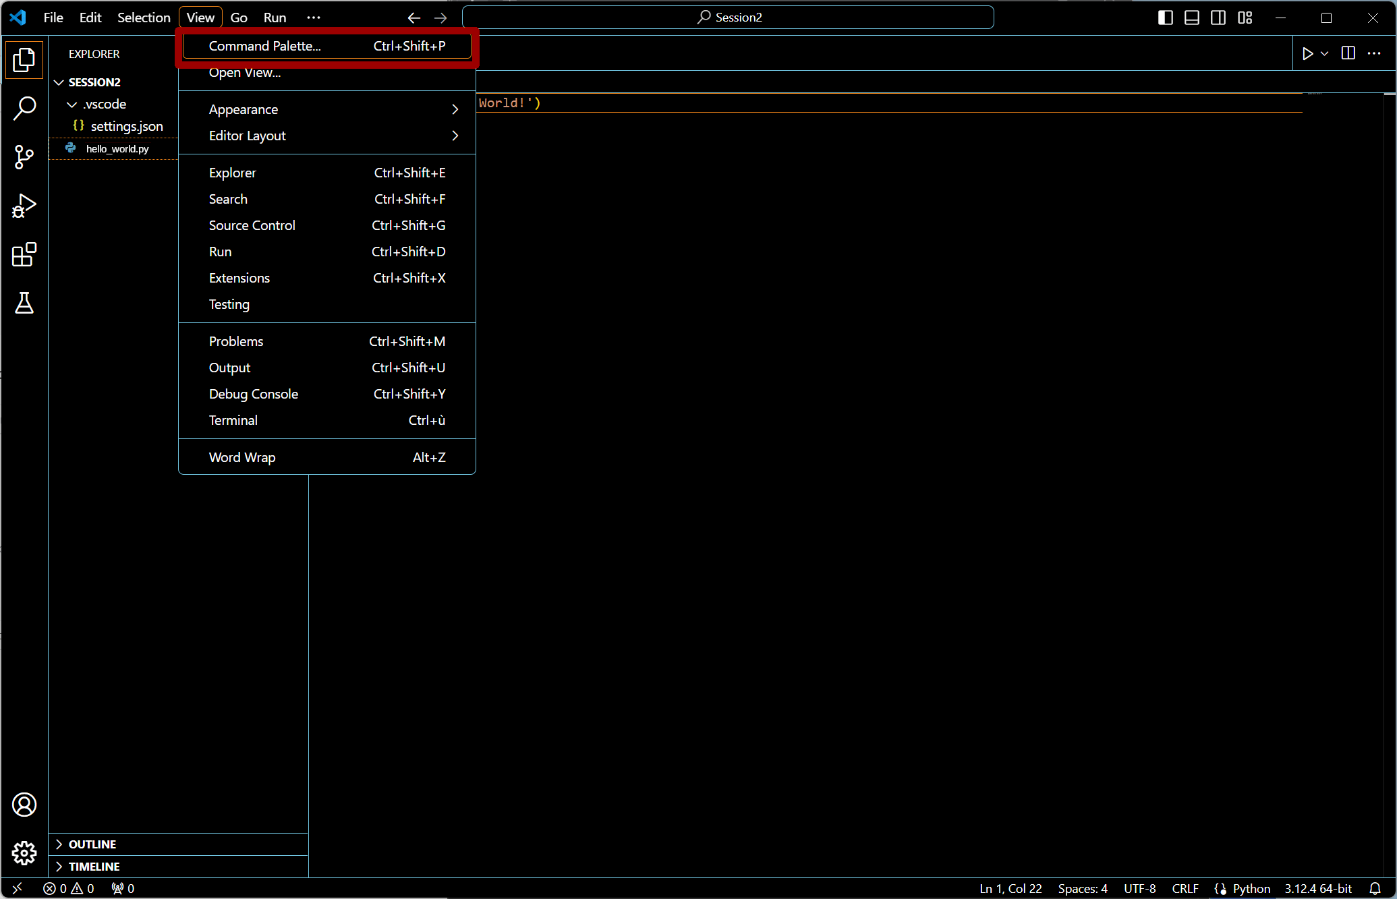Open the Search view in activity bar
The width and height of the screenshot is (1397, 899).
(24, 108)
